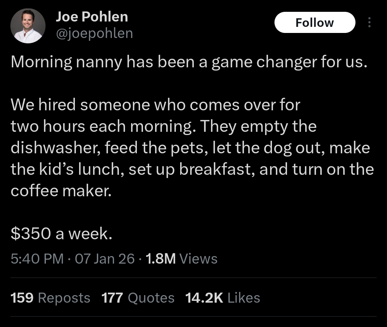Open the Reposts label list
This screenshot has height=327, width=387.
pos(64,298)
